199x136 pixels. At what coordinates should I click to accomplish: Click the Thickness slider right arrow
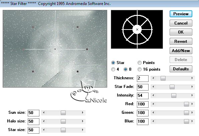(x=192, y=78)
